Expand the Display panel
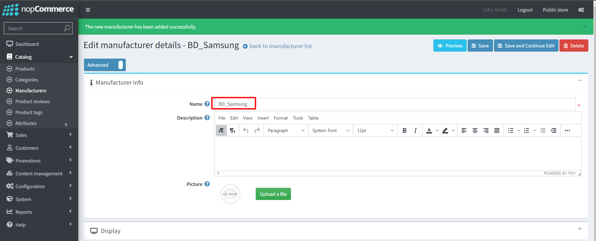 (580, 229)
